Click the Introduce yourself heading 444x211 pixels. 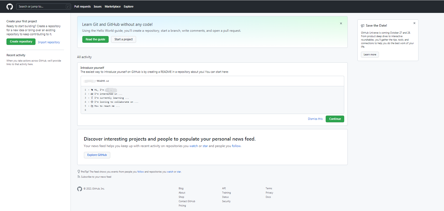[92, 68]
